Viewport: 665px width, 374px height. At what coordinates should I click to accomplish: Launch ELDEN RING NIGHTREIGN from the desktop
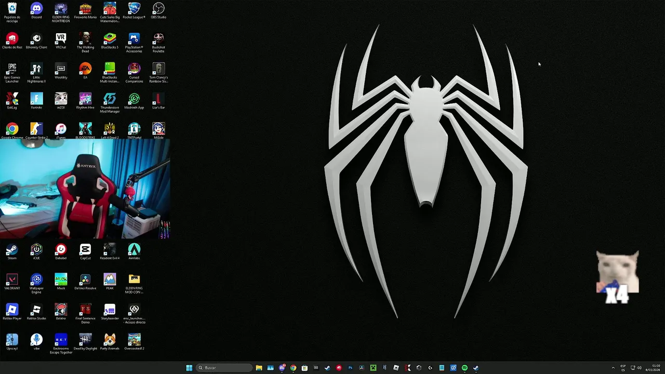coord(61,12)
